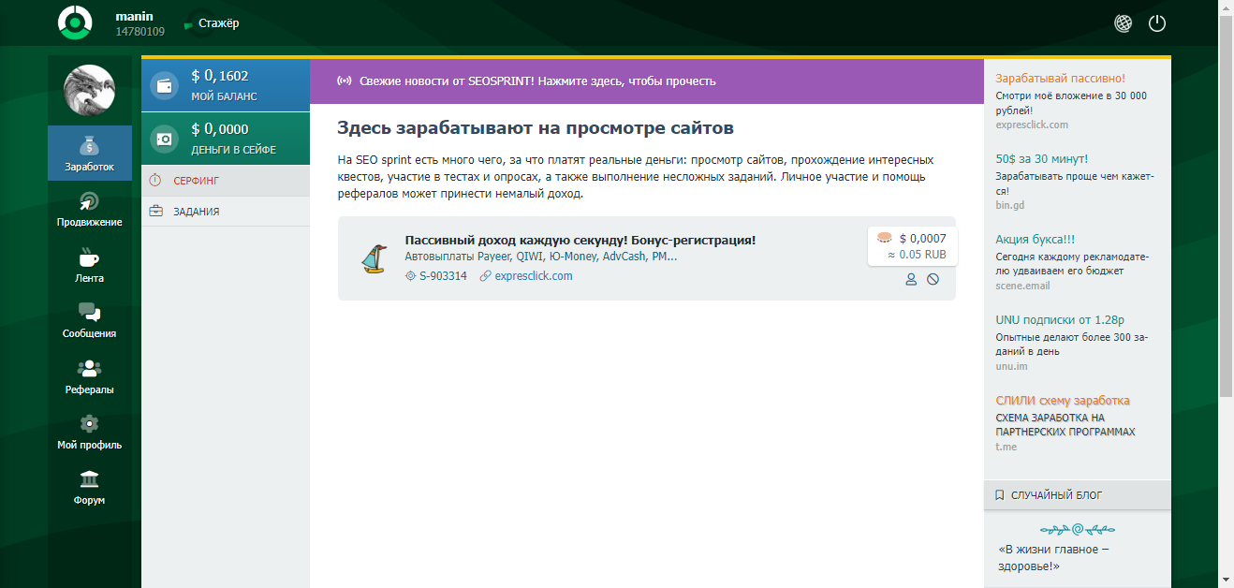Click the advertiser person icon on ad
This screenshot has width=1234, height=588.
(911, 279)
